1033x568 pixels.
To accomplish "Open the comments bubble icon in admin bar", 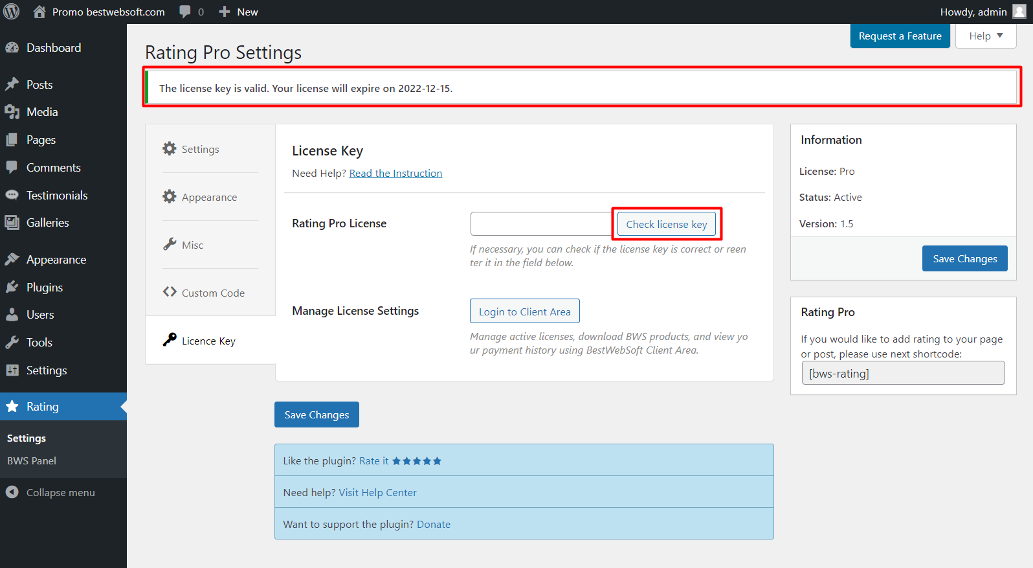I will pos(185,12).
